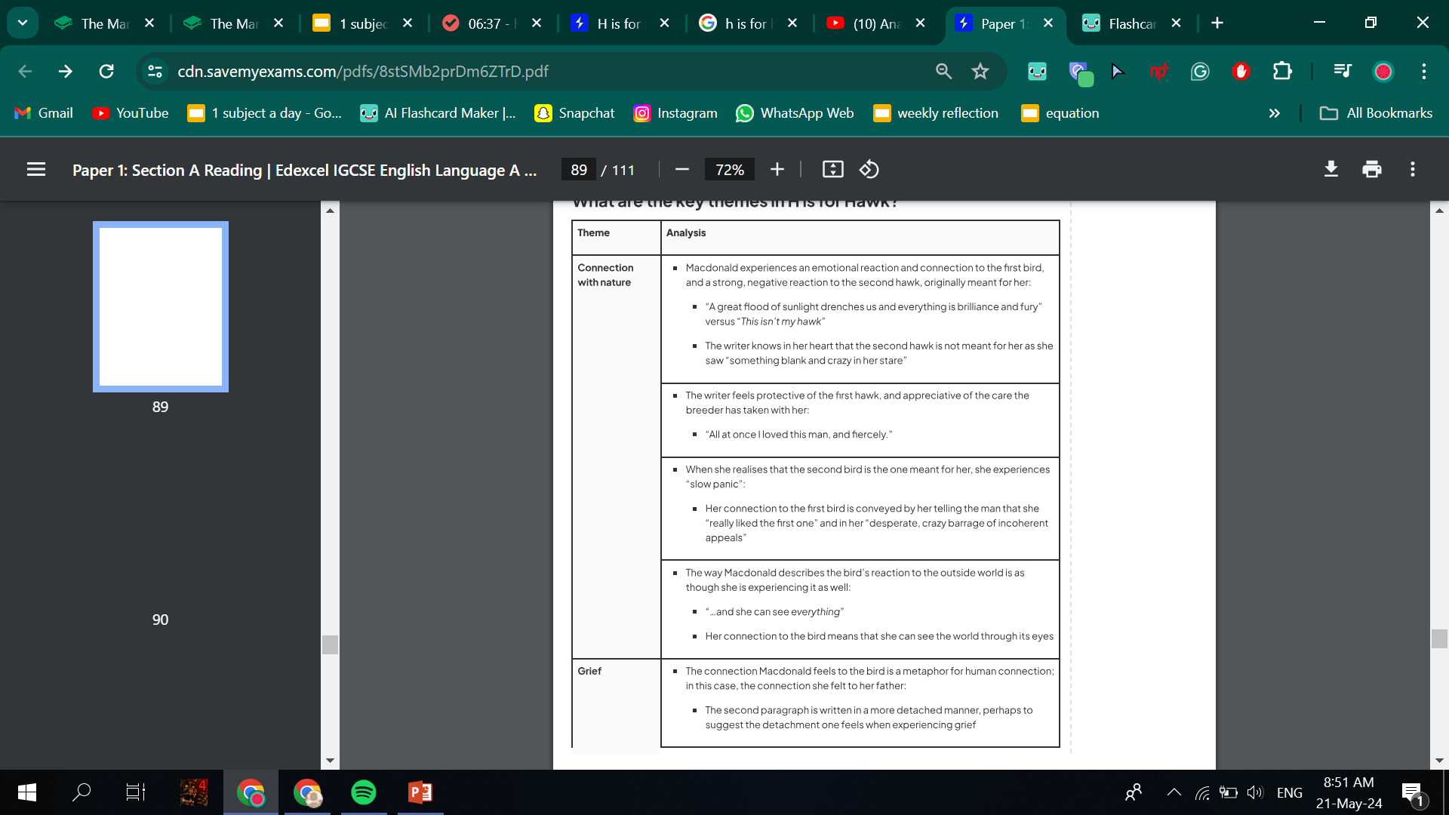Go forward in browser history
The image size is (1449, 815).
coord(66,71)
